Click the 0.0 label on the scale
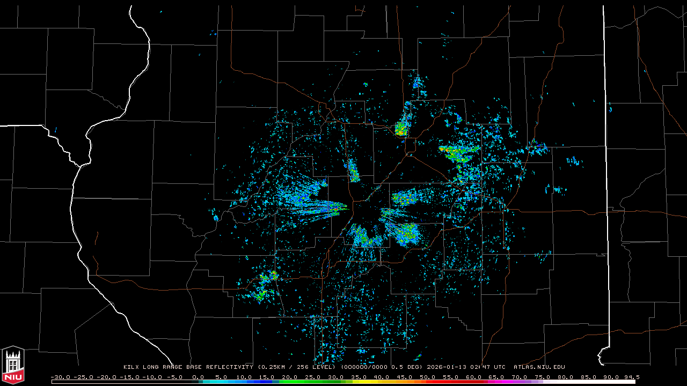Viewport: 687px width, 386px height. (198, 377)
